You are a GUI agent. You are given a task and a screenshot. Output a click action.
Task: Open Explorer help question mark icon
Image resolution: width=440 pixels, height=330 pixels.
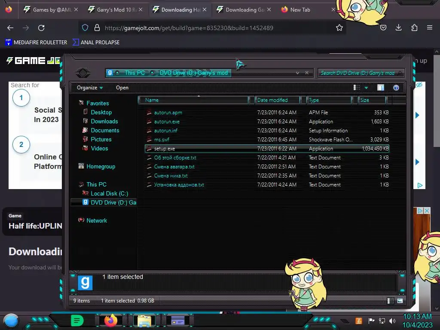point(396,88)
